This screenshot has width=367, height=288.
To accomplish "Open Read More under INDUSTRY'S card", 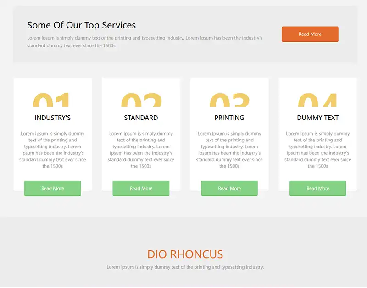I will tap(53, 188).
